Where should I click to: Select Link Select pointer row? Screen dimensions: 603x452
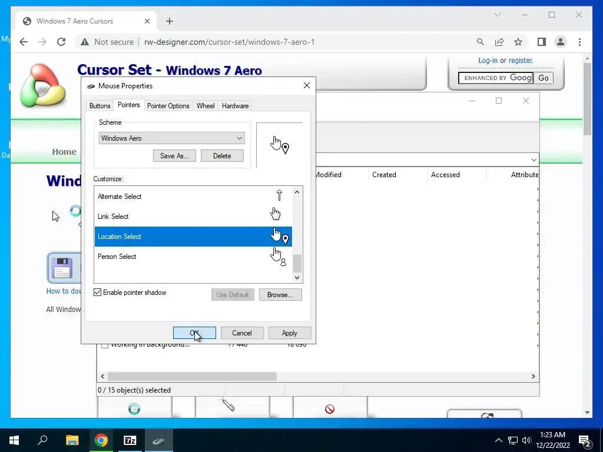pyautogui.click(x=193, y=217)
